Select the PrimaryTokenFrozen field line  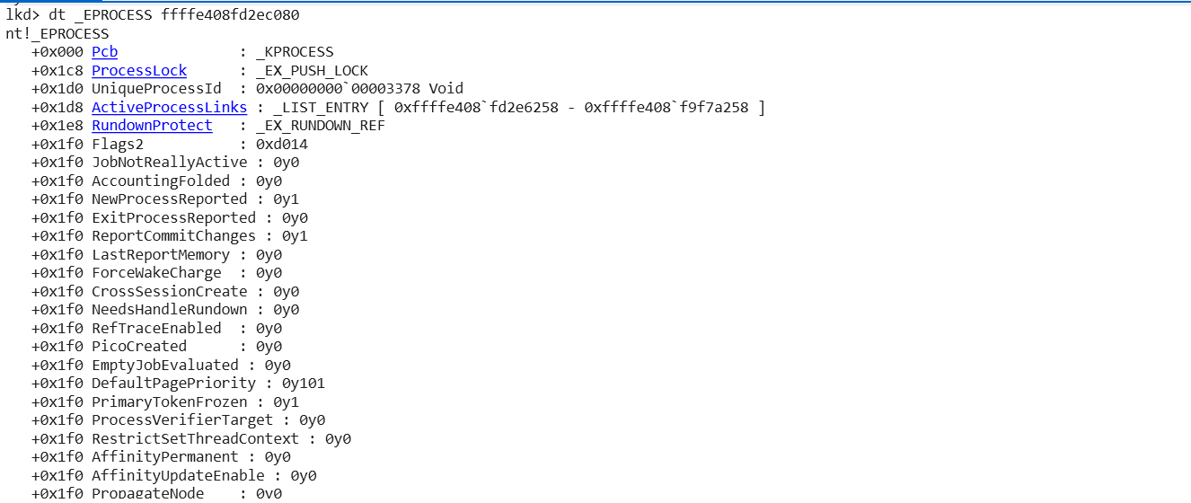point(165,402)
